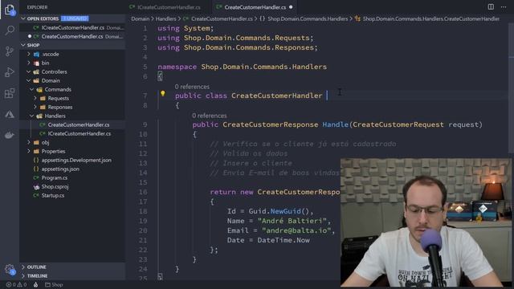Expand the obj folder
Image resolution: width=514 pixels, height=289 pixels.
[45, 143]
